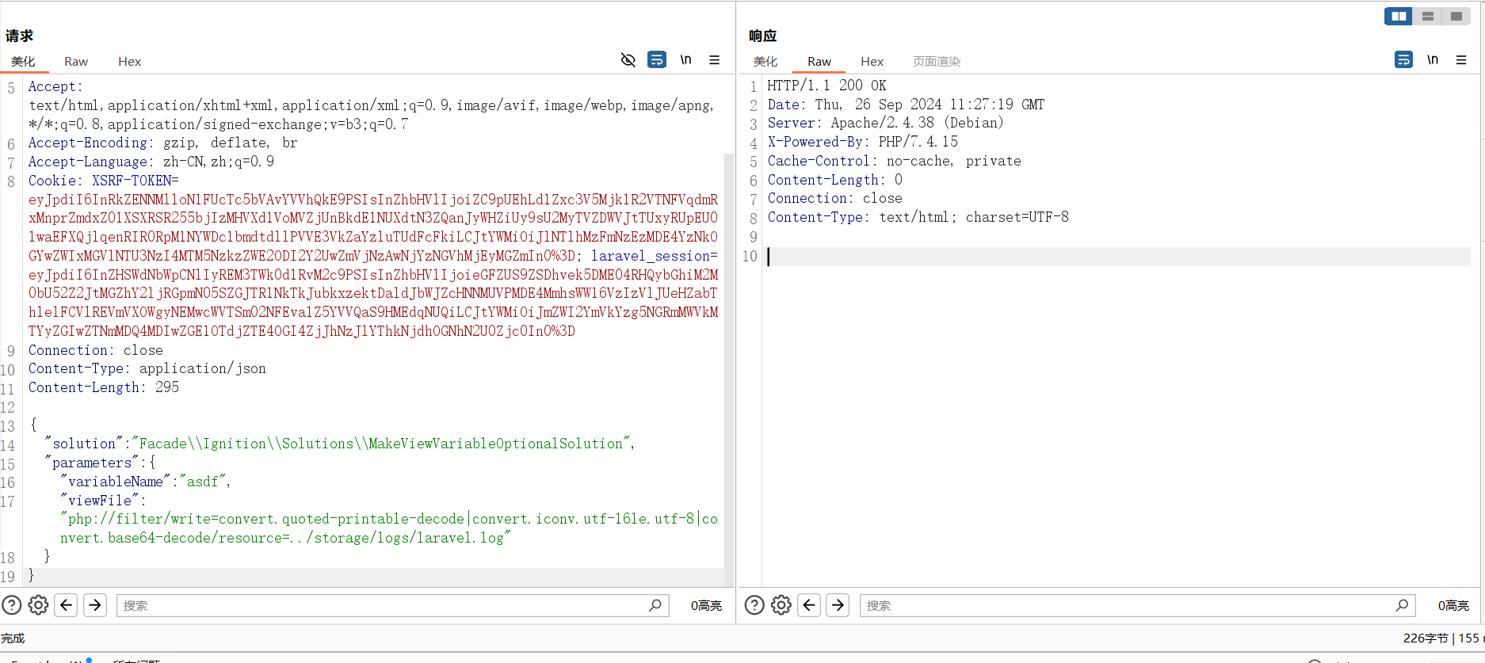
Task: Toggle \n newline display in request panel
Action: coord(686,60)
